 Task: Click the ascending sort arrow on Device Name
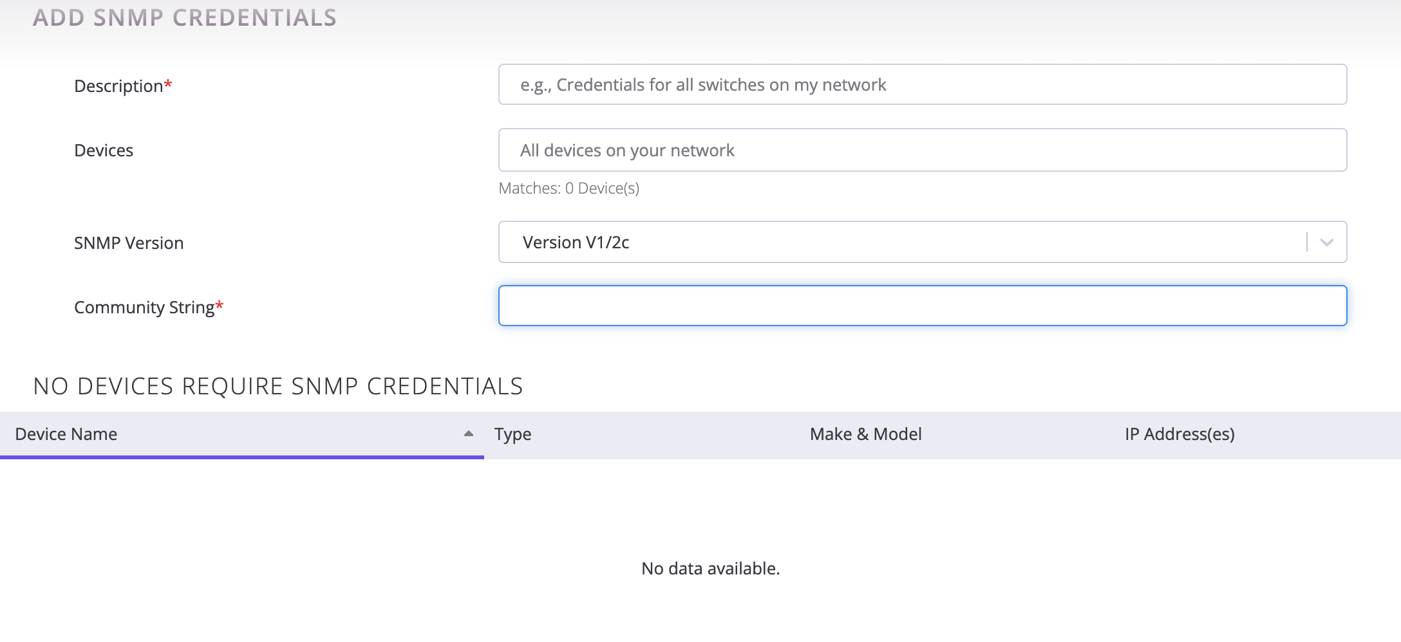click(x=466, y=434)
